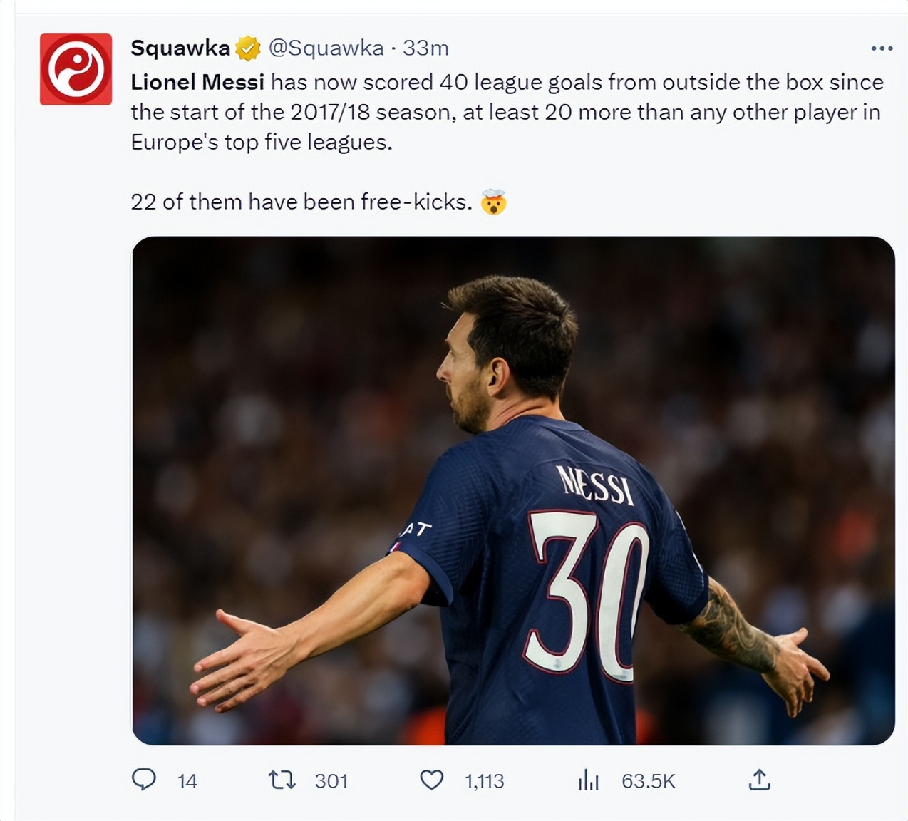
Task: Click the bold Lionel Messi text
Action: [x=197, y=82]
